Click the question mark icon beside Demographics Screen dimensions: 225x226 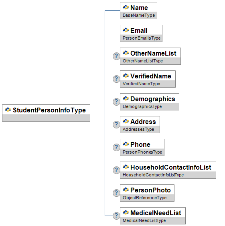116,102
